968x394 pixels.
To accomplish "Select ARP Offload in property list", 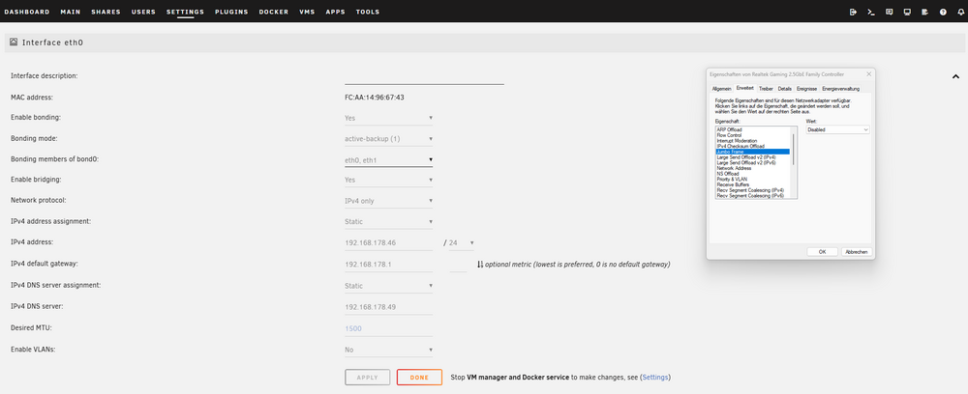I will pyautogui.click(x=752, y=130).
